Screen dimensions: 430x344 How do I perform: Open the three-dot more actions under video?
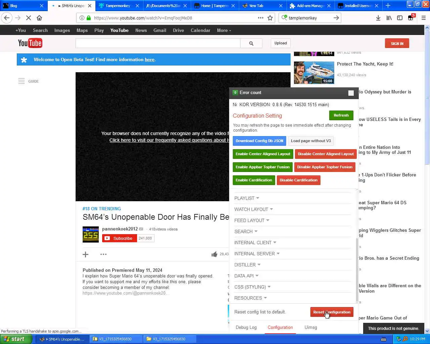click(103, 254)
